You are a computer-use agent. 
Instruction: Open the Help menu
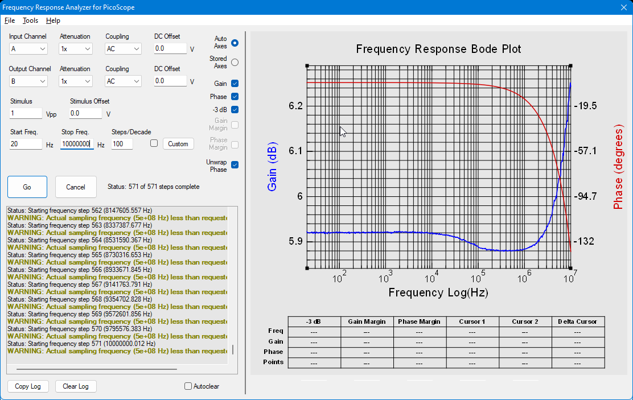pyautogui.click(x=53, y=20)
